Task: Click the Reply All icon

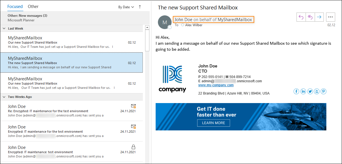Action: point(310,17)
